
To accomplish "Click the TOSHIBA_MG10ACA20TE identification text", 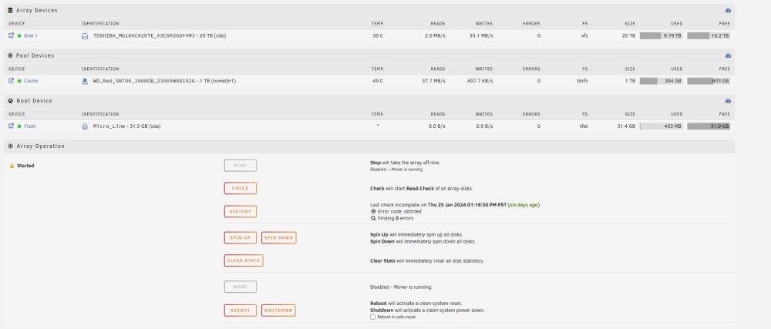I will (160, 36).
